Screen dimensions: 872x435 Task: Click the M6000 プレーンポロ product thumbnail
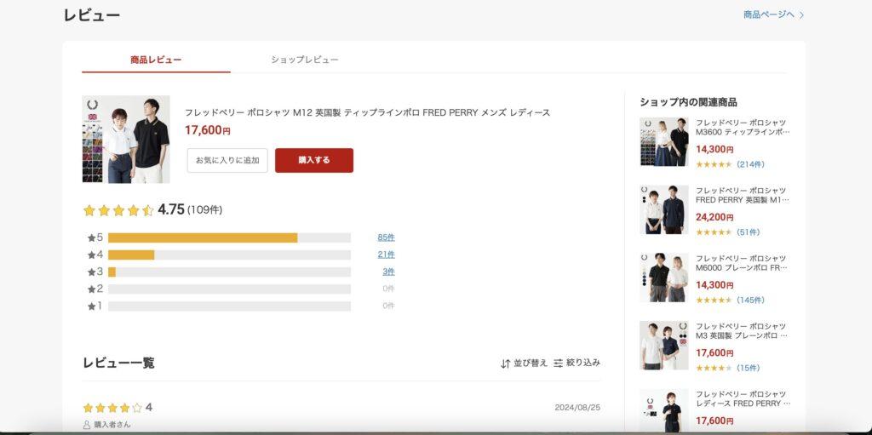pos(664,278)
